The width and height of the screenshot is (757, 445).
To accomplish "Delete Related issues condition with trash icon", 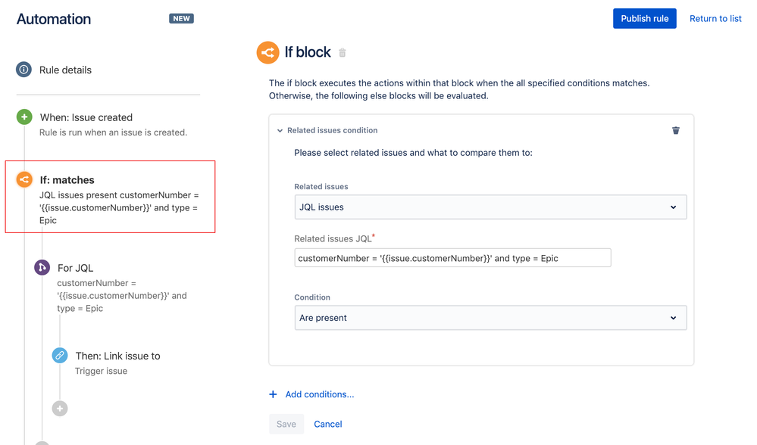I will [676, 130].
